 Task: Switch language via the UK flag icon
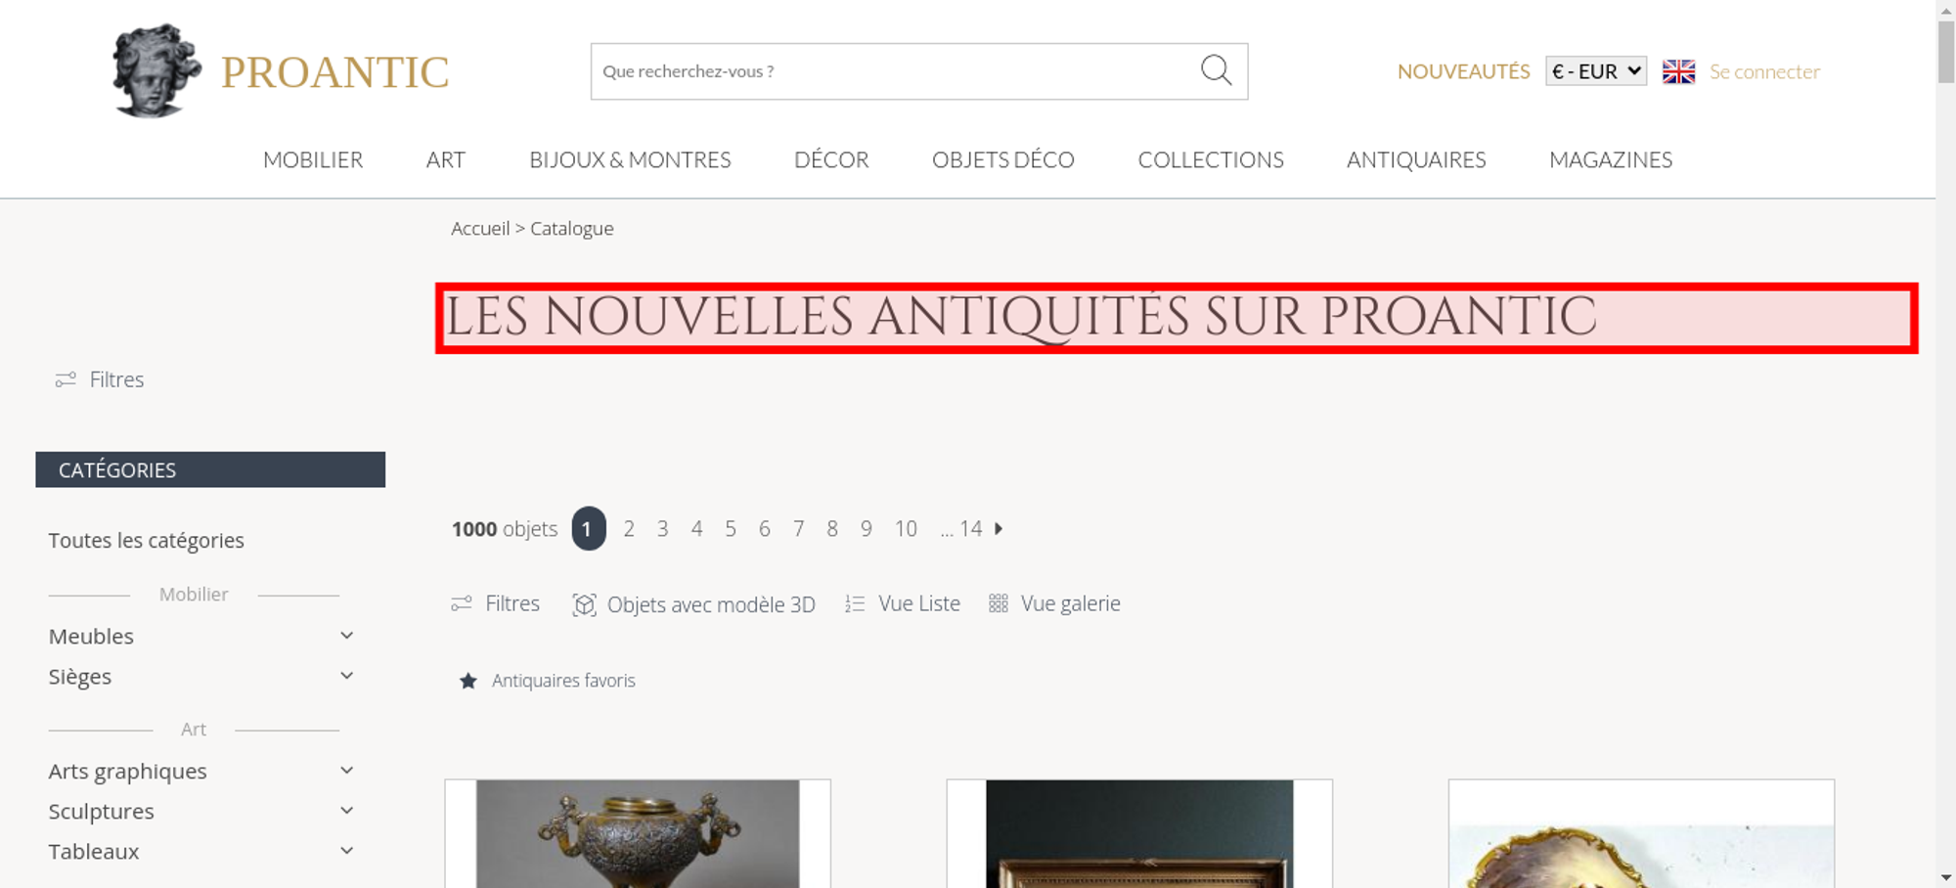point(1678,71)
